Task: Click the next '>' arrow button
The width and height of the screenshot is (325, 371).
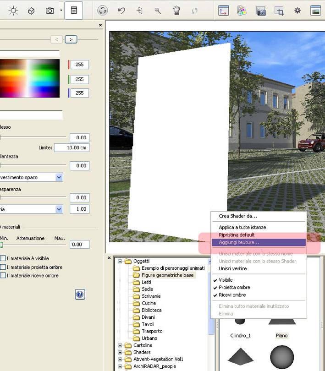Action: click(x=71, y=39)
